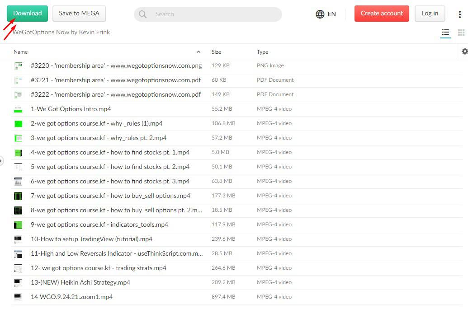Open EN language selector
This screenshot has height=318, width=468.
[331, 14]
